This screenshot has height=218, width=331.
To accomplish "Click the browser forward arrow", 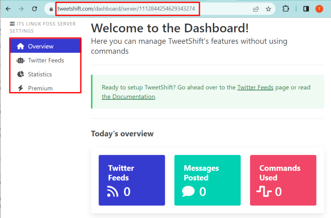I will pyautogui.click(x=21, y=9).
